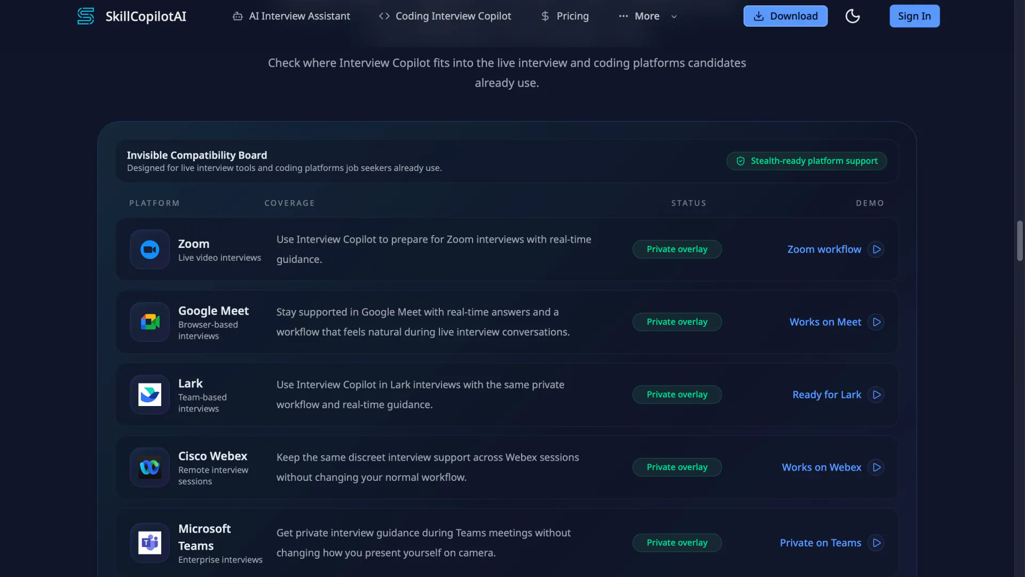Click the Private overlay badge in Zoom row
Viewport: 1025px width, 577px height.
[x=677, y=249]
